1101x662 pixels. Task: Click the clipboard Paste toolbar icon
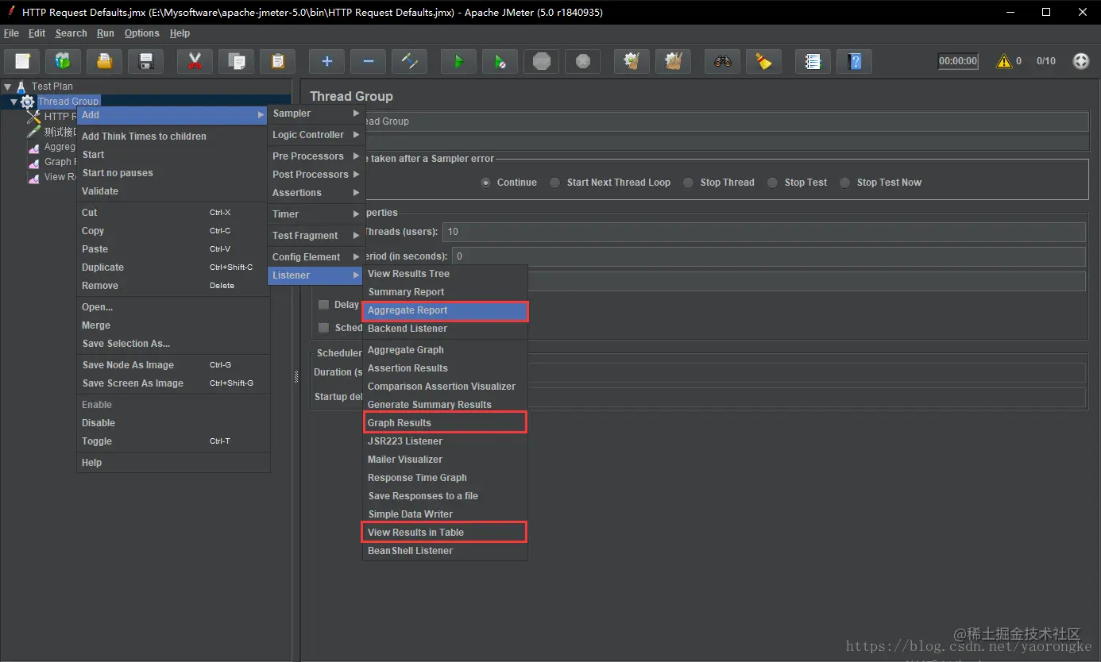click(x=277, y=61)
